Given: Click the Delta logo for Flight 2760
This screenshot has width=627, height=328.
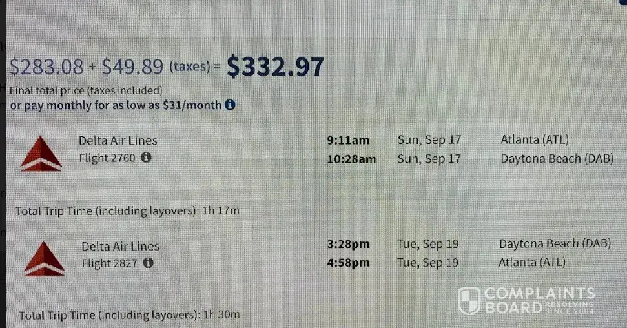Looking at the screenshot, I should (41, 154).
